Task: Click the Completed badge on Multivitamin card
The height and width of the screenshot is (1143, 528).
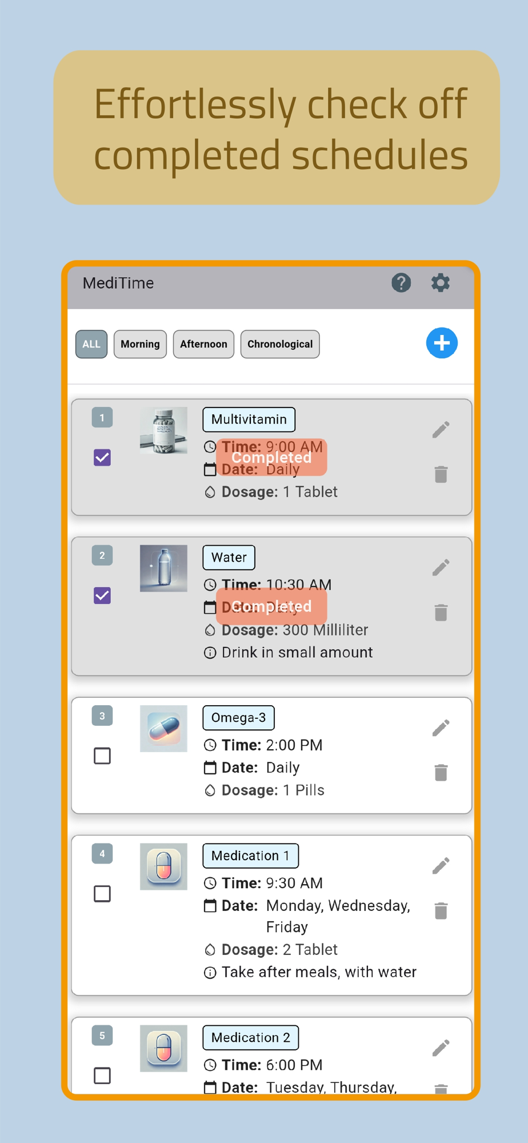Action: click(x=271, y=457)
